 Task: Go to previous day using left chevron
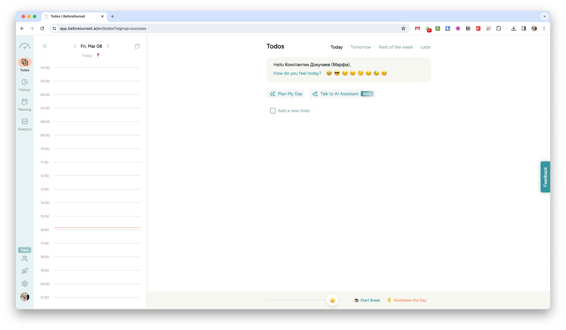75,46
